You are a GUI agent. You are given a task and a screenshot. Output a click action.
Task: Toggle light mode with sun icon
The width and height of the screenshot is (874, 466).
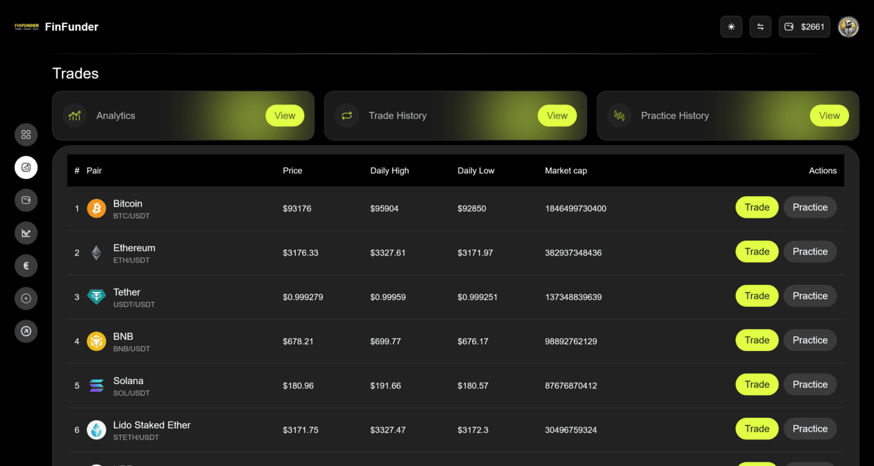point(731,27)
